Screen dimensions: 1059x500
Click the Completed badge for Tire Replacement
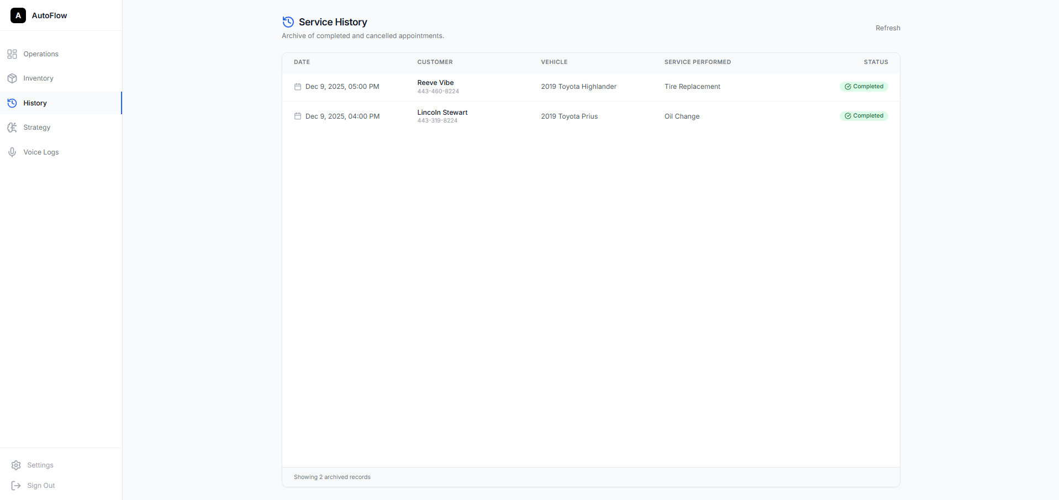click(x=863, y=87)
